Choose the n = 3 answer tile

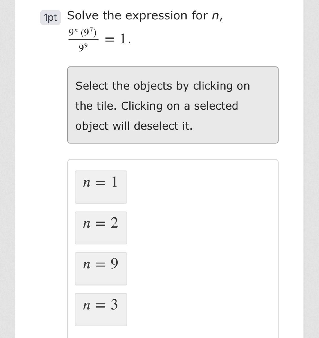[101, 309]
